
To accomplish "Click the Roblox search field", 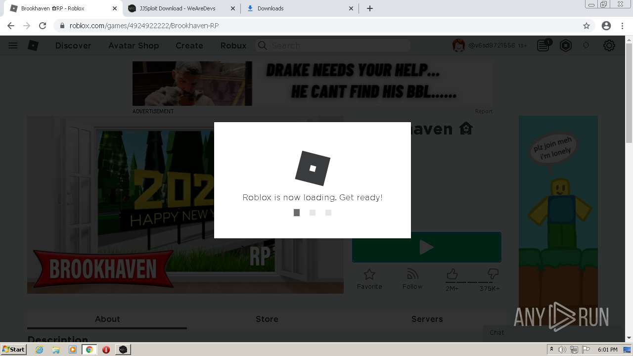I will pos(333,45).
